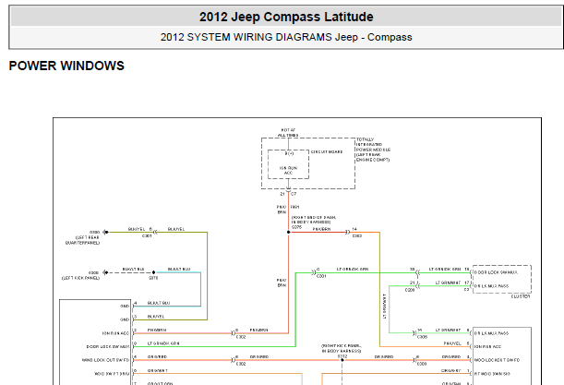The height and width of the screenshot is (385, 564).
Task: Click the "PNK/YEL" wire label
Action: click(451, 343)
